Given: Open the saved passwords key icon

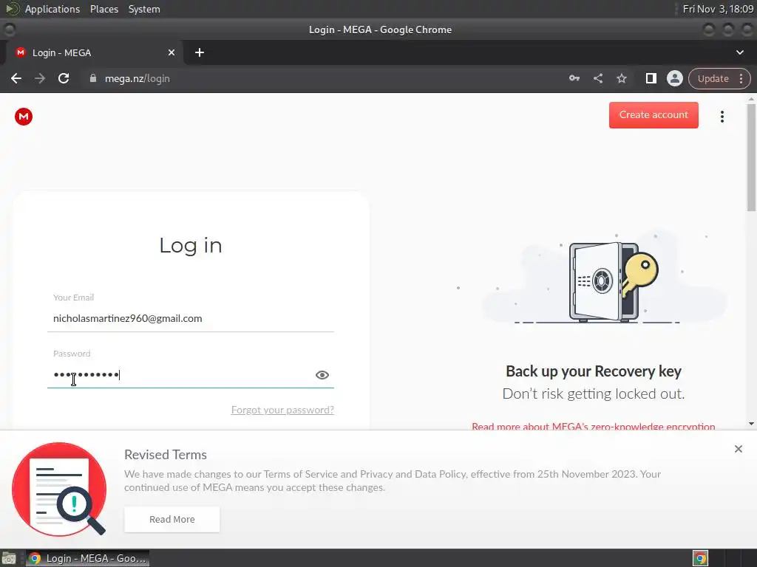Looking at the screenshot, I should [574, 78].
